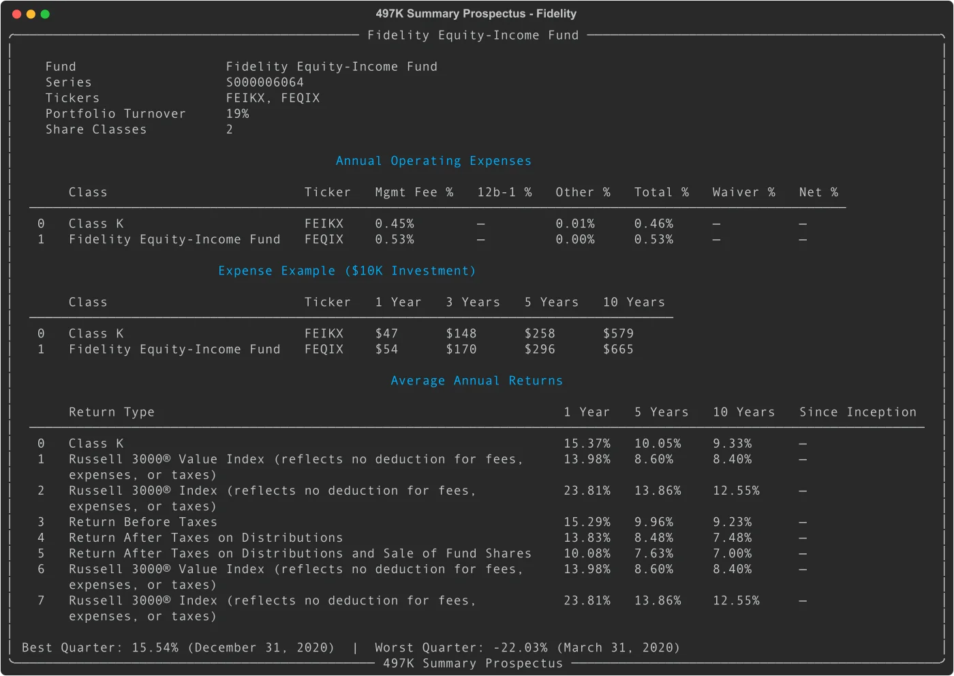954x676 pixels.
Task: Click '5 Years' header in Expense Example table
Action: tap(551, 302)
